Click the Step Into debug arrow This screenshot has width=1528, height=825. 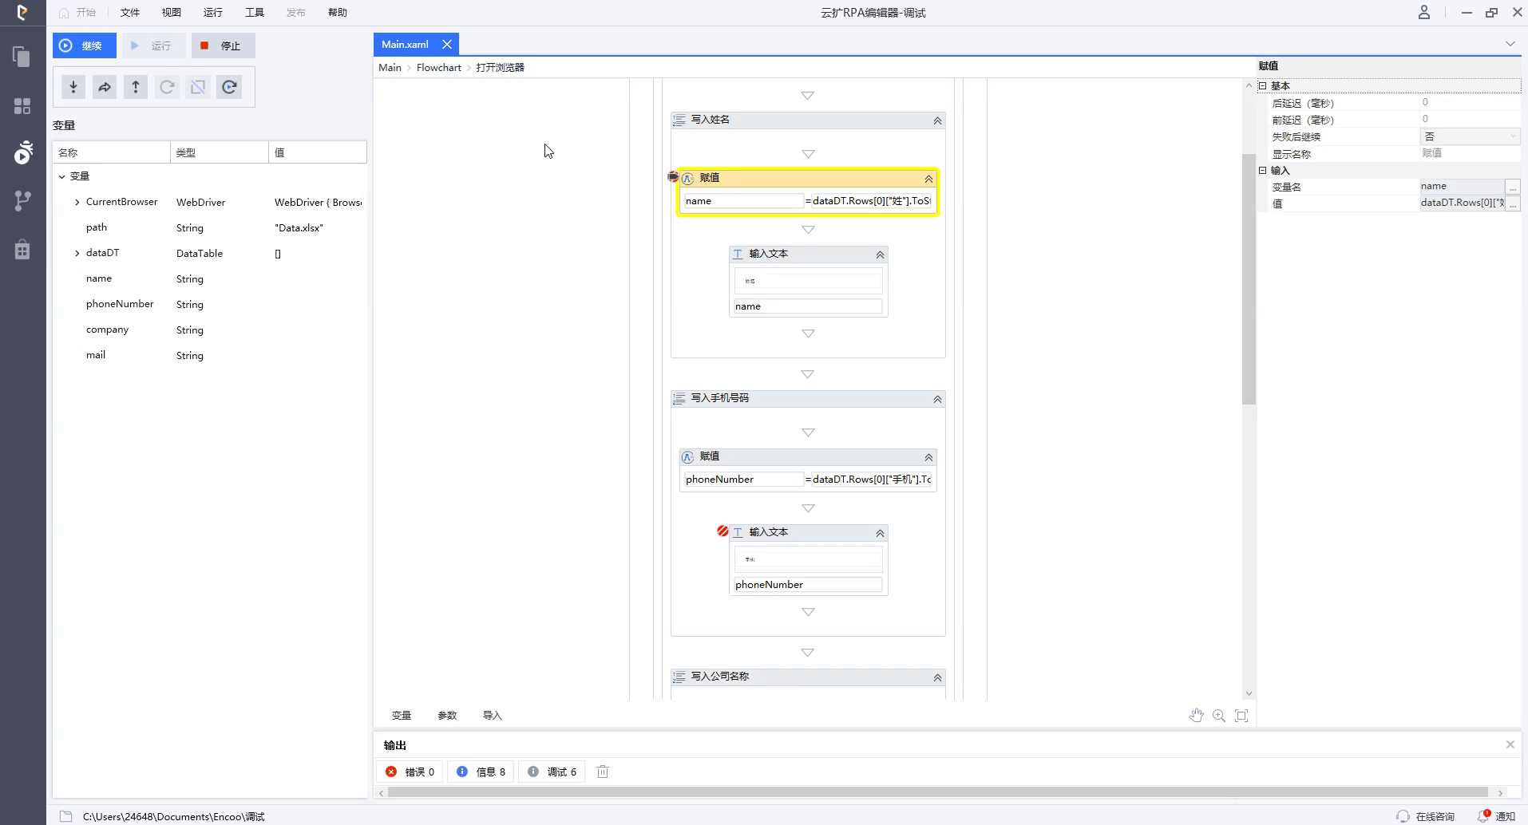(x=73, y=87)
